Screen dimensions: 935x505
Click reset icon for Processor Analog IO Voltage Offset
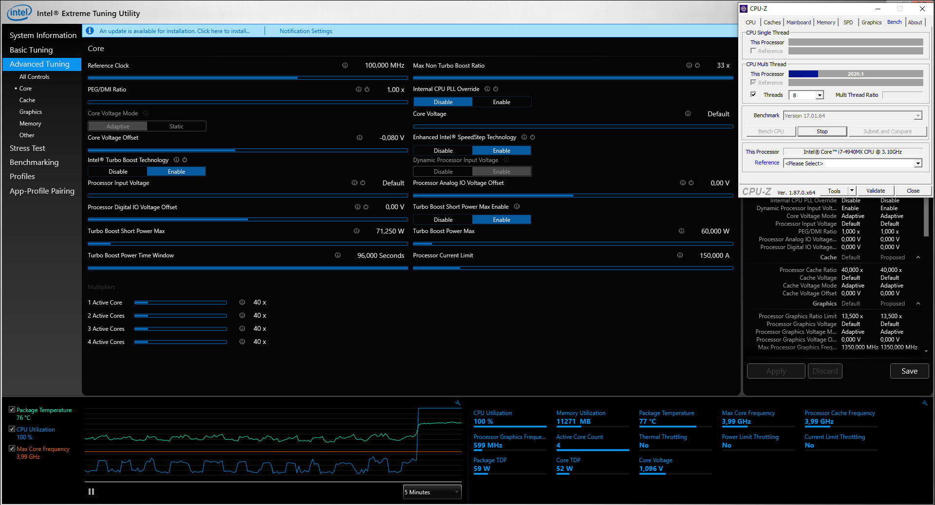[691, 183]
